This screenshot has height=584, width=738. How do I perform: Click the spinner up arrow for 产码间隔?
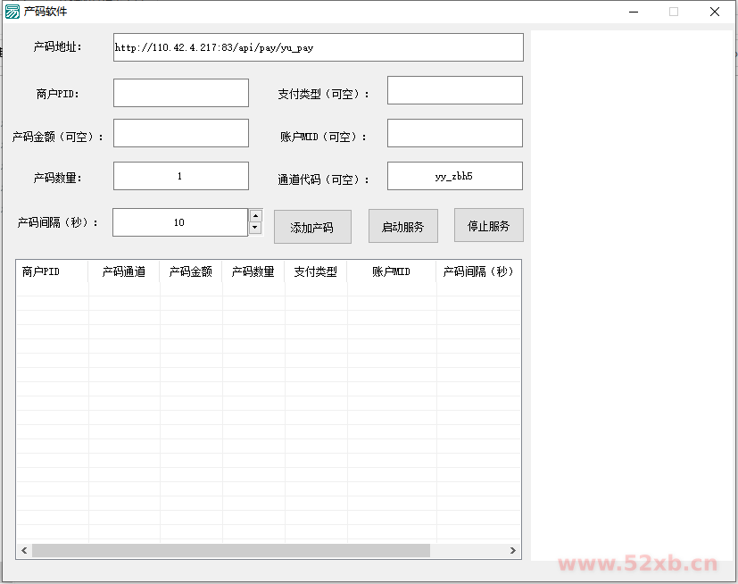255,215
